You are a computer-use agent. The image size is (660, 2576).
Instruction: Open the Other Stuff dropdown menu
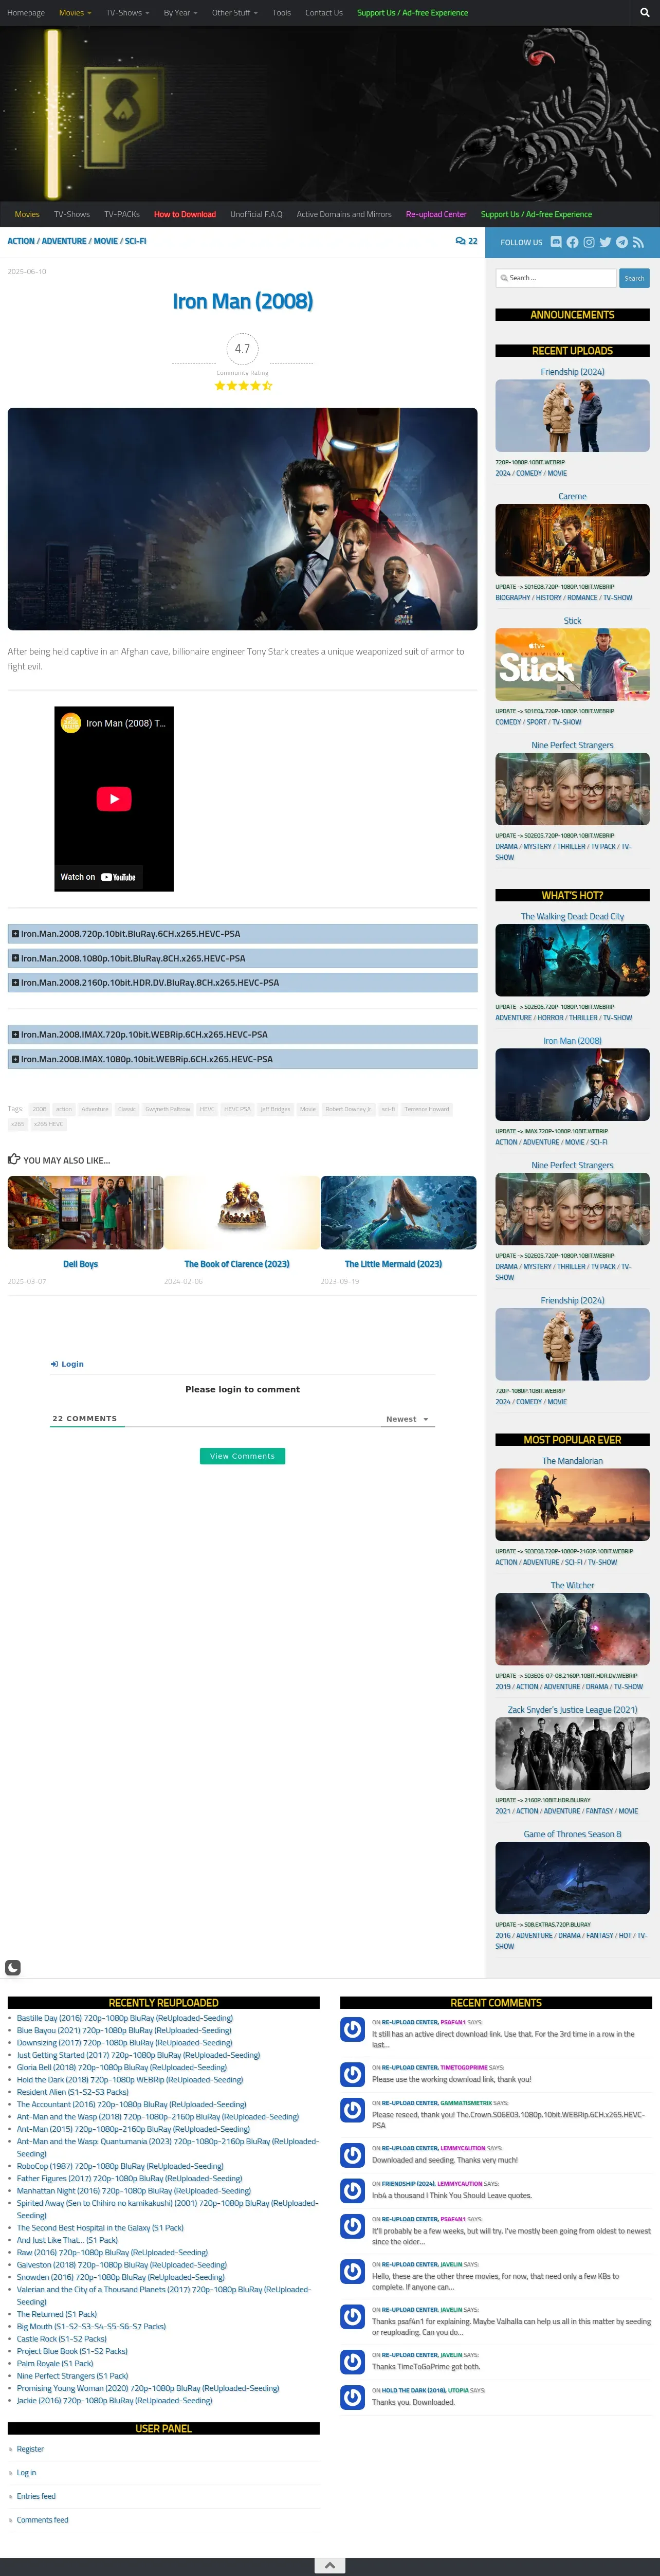235,13
